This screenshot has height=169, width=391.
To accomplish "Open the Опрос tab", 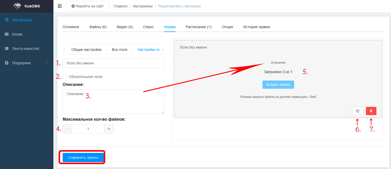I will (x=148, y=27).
